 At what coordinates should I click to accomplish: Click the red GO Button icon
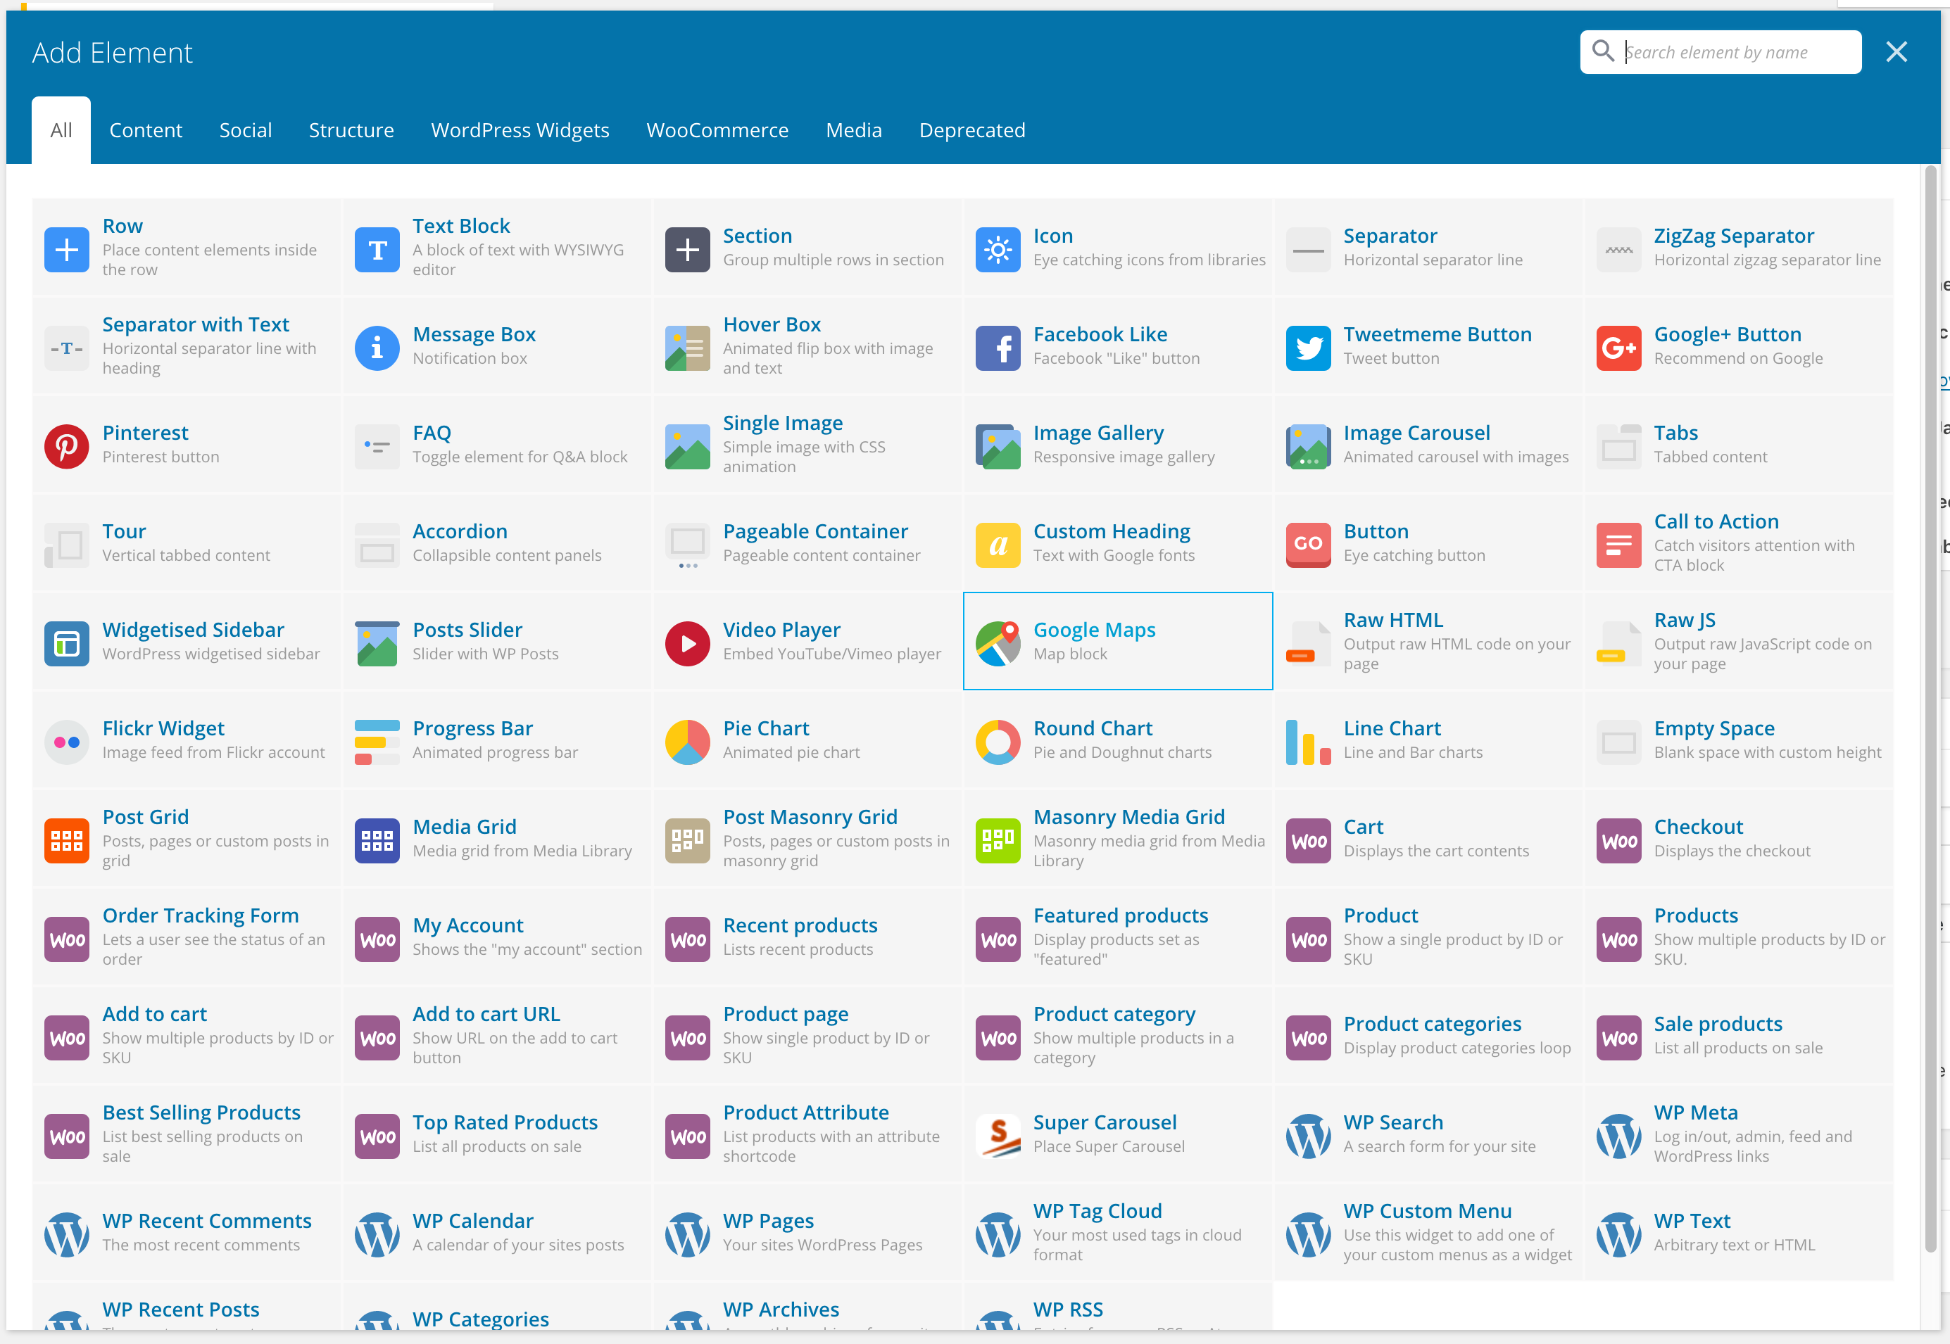point(1308,545)
